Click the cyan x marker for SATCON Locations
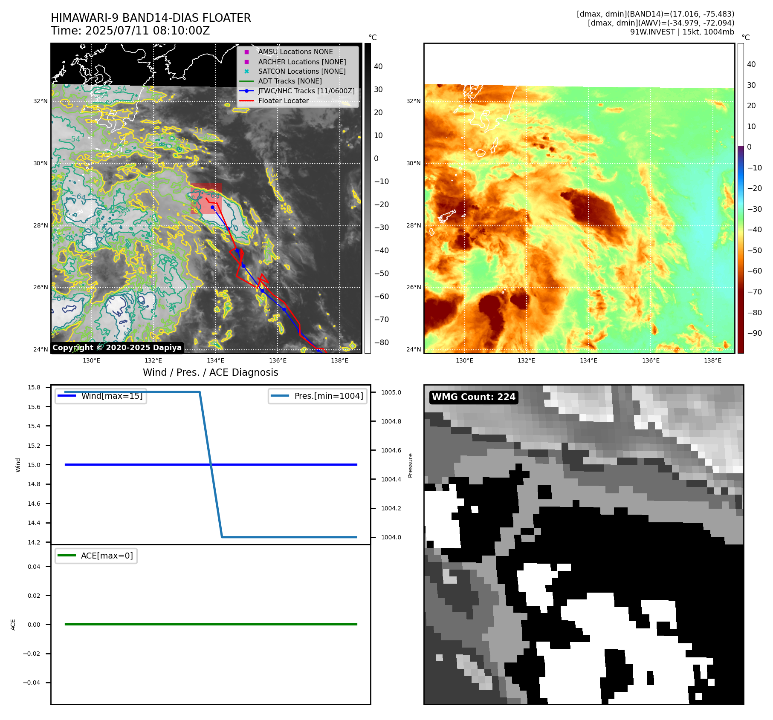773x720 pixels. pyautogui.click(x=246, y=72)
